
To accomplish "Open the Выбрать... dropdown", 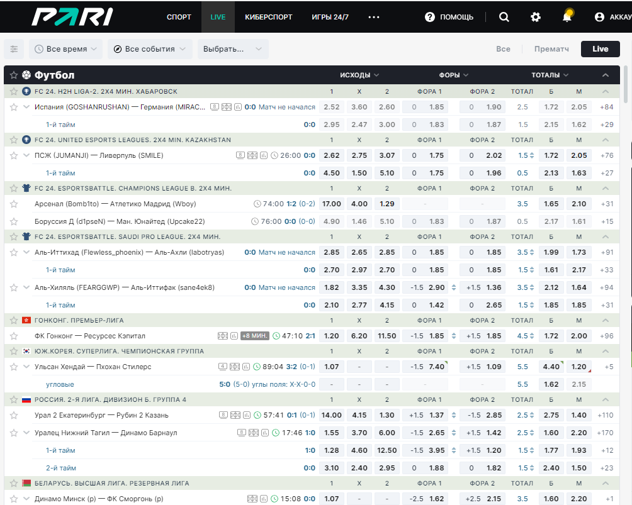I will (x=233, y=49).
